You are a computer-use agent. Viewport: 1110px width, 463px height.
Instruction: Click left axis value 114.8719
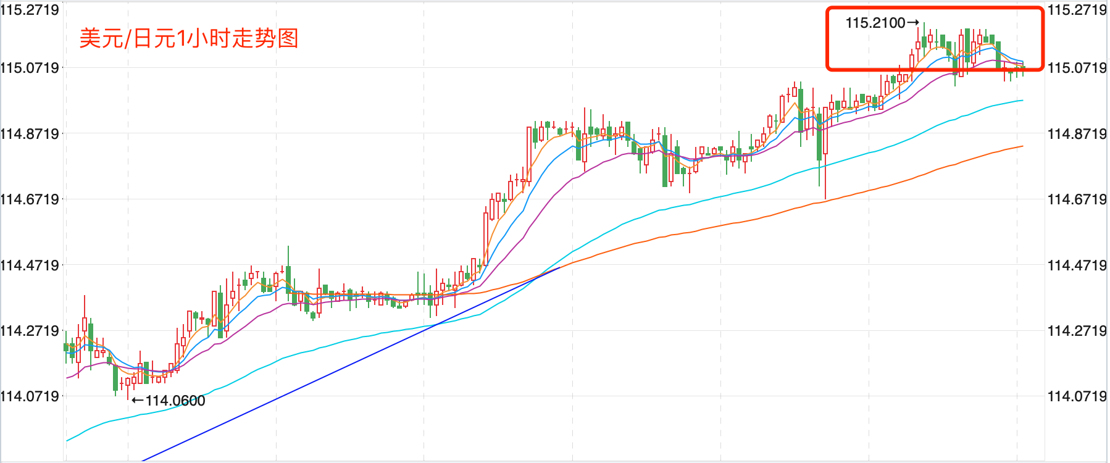pos(30,134)
